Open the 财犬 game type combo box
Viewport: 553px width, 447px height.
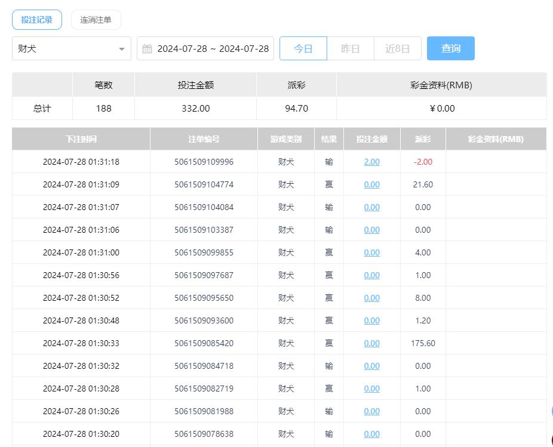click(66, 49)
